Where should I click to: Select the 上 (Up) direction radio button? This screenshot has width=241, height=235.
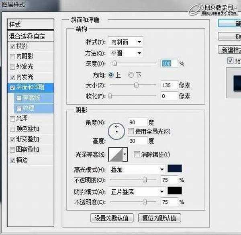point(111,75)
